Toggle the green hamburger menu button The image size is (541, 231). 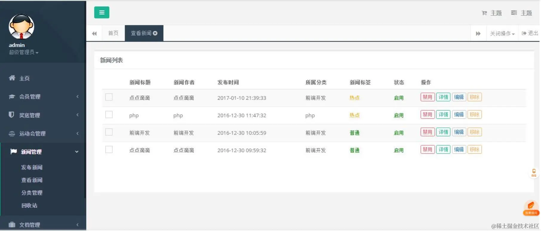(x=102, y=13)
